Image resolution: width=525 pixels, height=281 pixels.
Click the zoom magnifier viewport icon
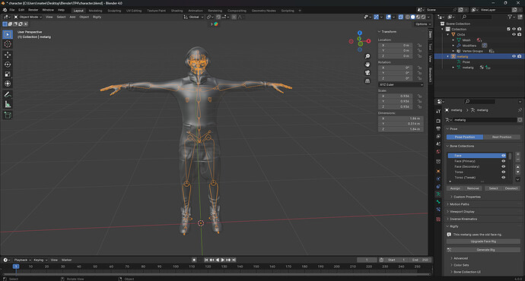coord(367,56)
